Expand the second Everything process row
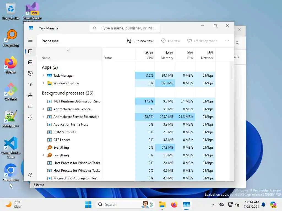The image size is (282, 211). (x=43, y=155)
